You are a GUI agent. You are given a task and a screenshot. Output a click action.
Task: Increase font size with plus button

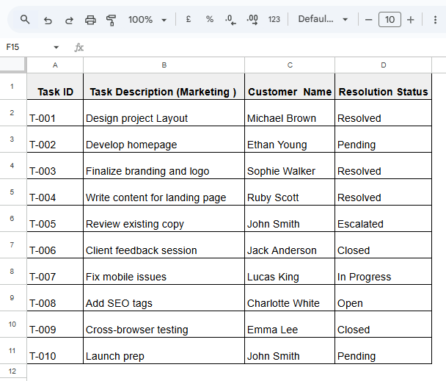[x=411, y=20]
